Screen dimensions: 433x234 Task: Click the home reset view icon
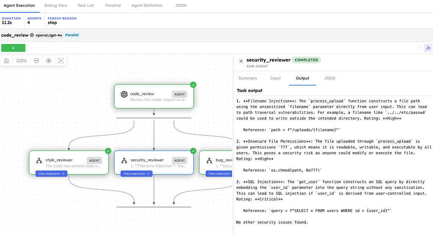click(7, 61)
